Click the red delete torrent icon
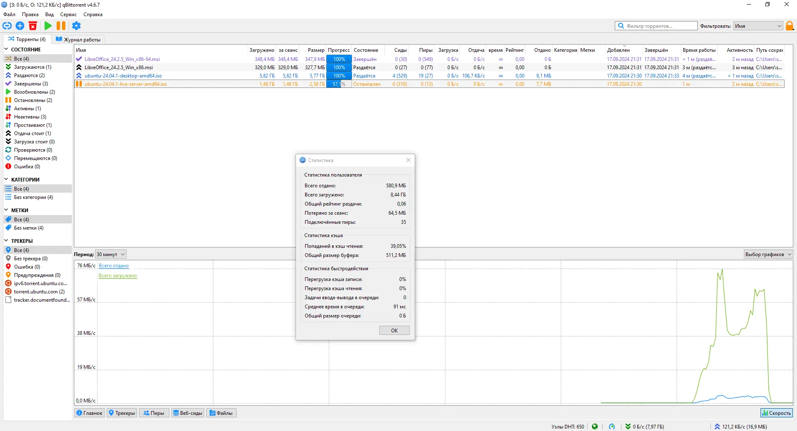Viewport: 797px width, 431px height. click(x=33, y=26)
